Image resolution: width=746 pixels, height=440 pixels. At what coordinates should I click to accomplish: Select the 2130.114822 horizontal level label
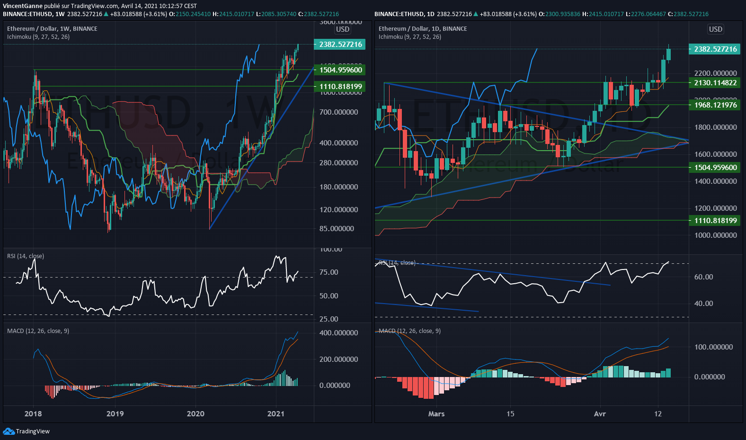pyautogui.click(x=715, y=83)
